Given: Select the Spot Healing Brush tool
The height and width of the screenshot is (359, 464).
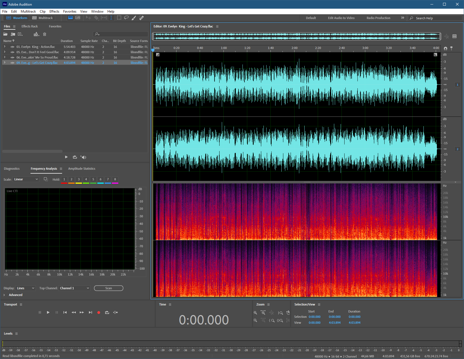Looking at the screenshot, I should (141, 18).
